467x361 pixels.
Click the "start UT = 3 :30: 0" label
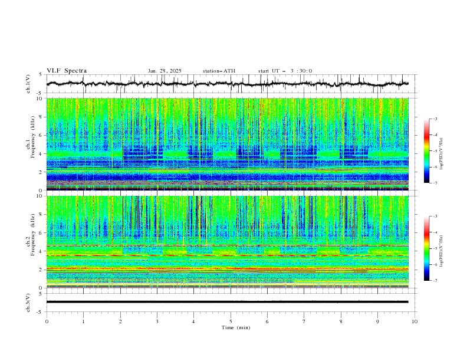[x=285, y=71]
